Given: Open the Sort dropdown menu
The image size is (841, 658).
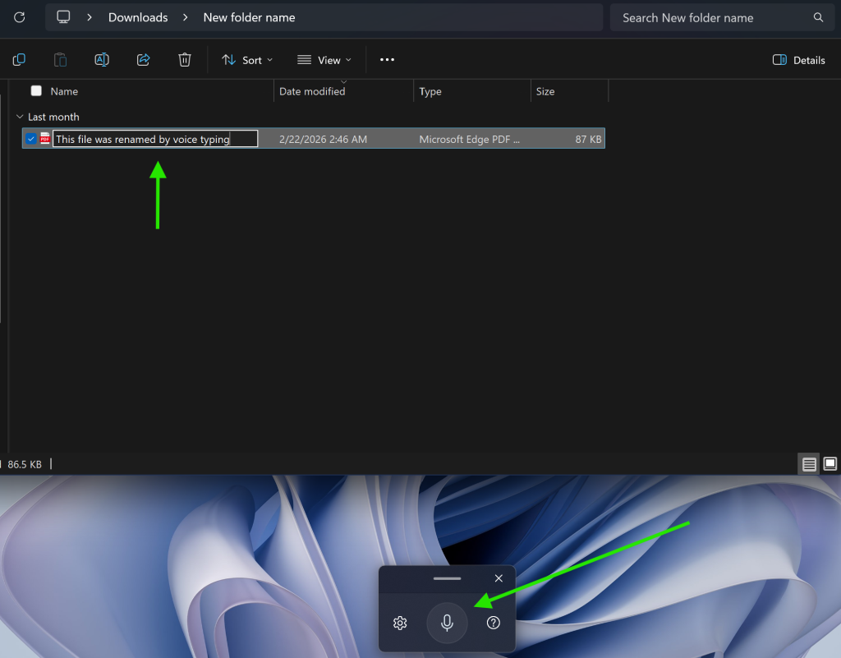Looking at the screenshot, I should tap(247, 60).
